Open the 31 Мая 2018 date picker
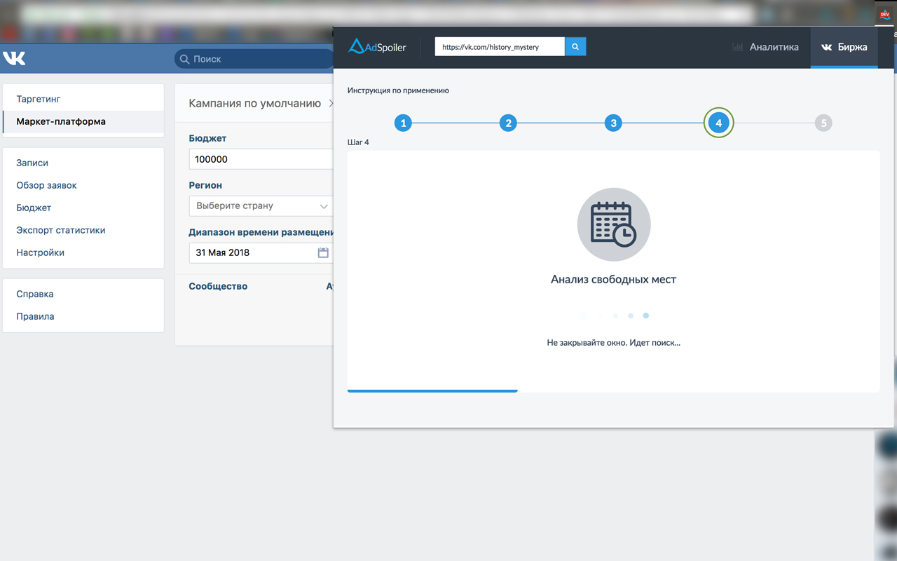This screenshot has height=561, width=897. coord(261,252)
